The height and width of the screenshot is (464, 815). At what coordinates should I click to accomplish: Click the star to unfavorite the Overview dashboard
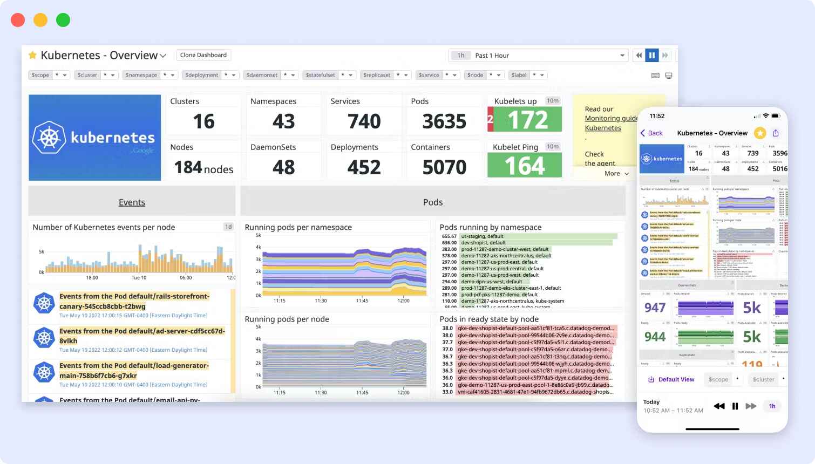(x=32, y=54)
